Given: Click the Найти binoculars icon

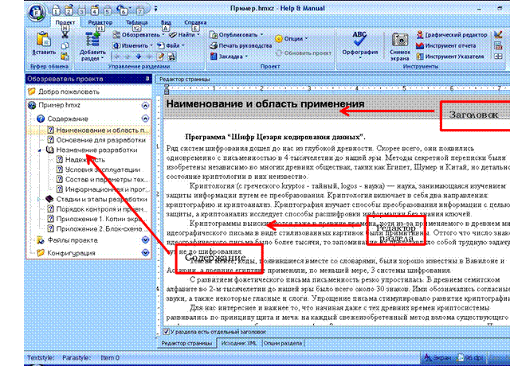Looking at the screenshot, I should pos(173,34).
